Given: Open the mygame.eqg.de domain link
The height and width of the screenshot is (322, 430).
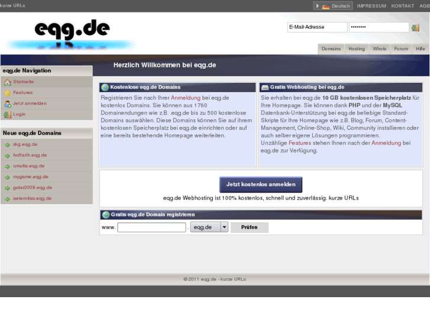Looking at the screenshot, I should [30, 177].
